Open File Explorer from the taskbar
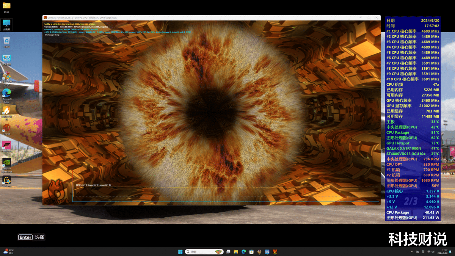This screenshot has height=256, width=455. (236, 251)
